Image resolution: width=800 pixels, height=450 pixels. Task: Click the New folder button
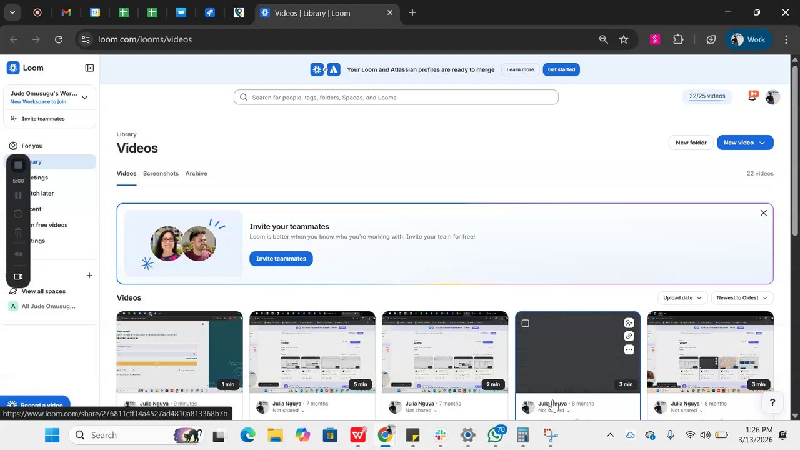pyautogui.click(x=691, y=142)
